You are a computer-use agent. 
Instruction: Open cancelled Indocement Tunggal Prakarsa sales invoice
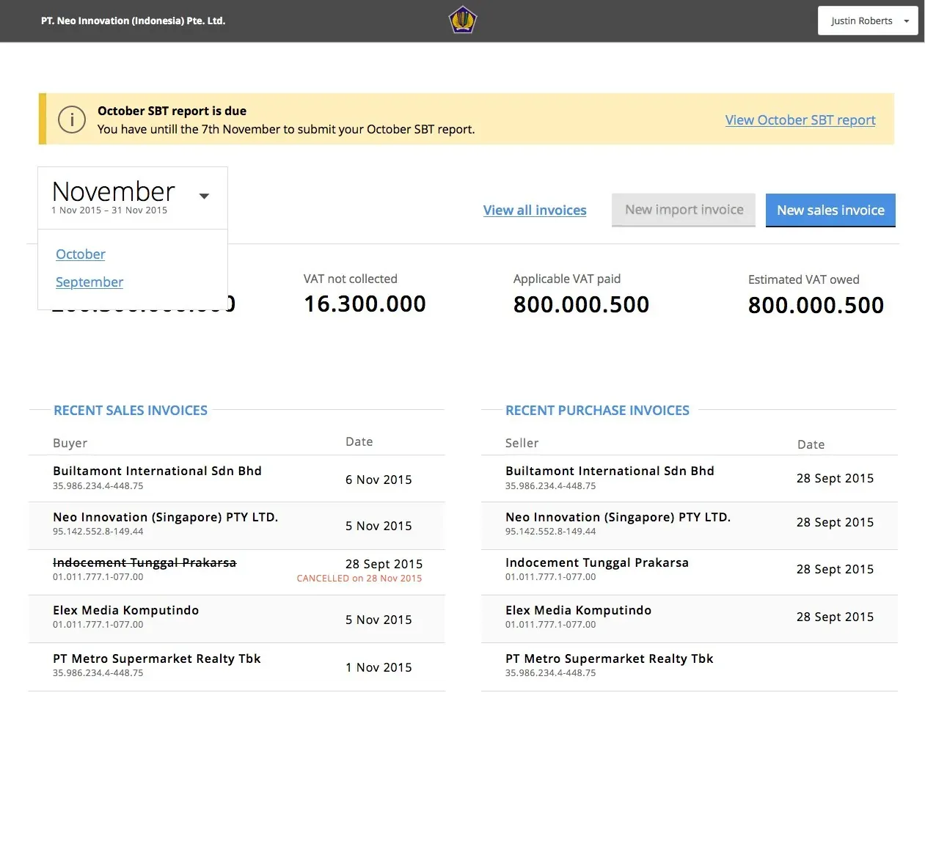(x=237, y=572)
